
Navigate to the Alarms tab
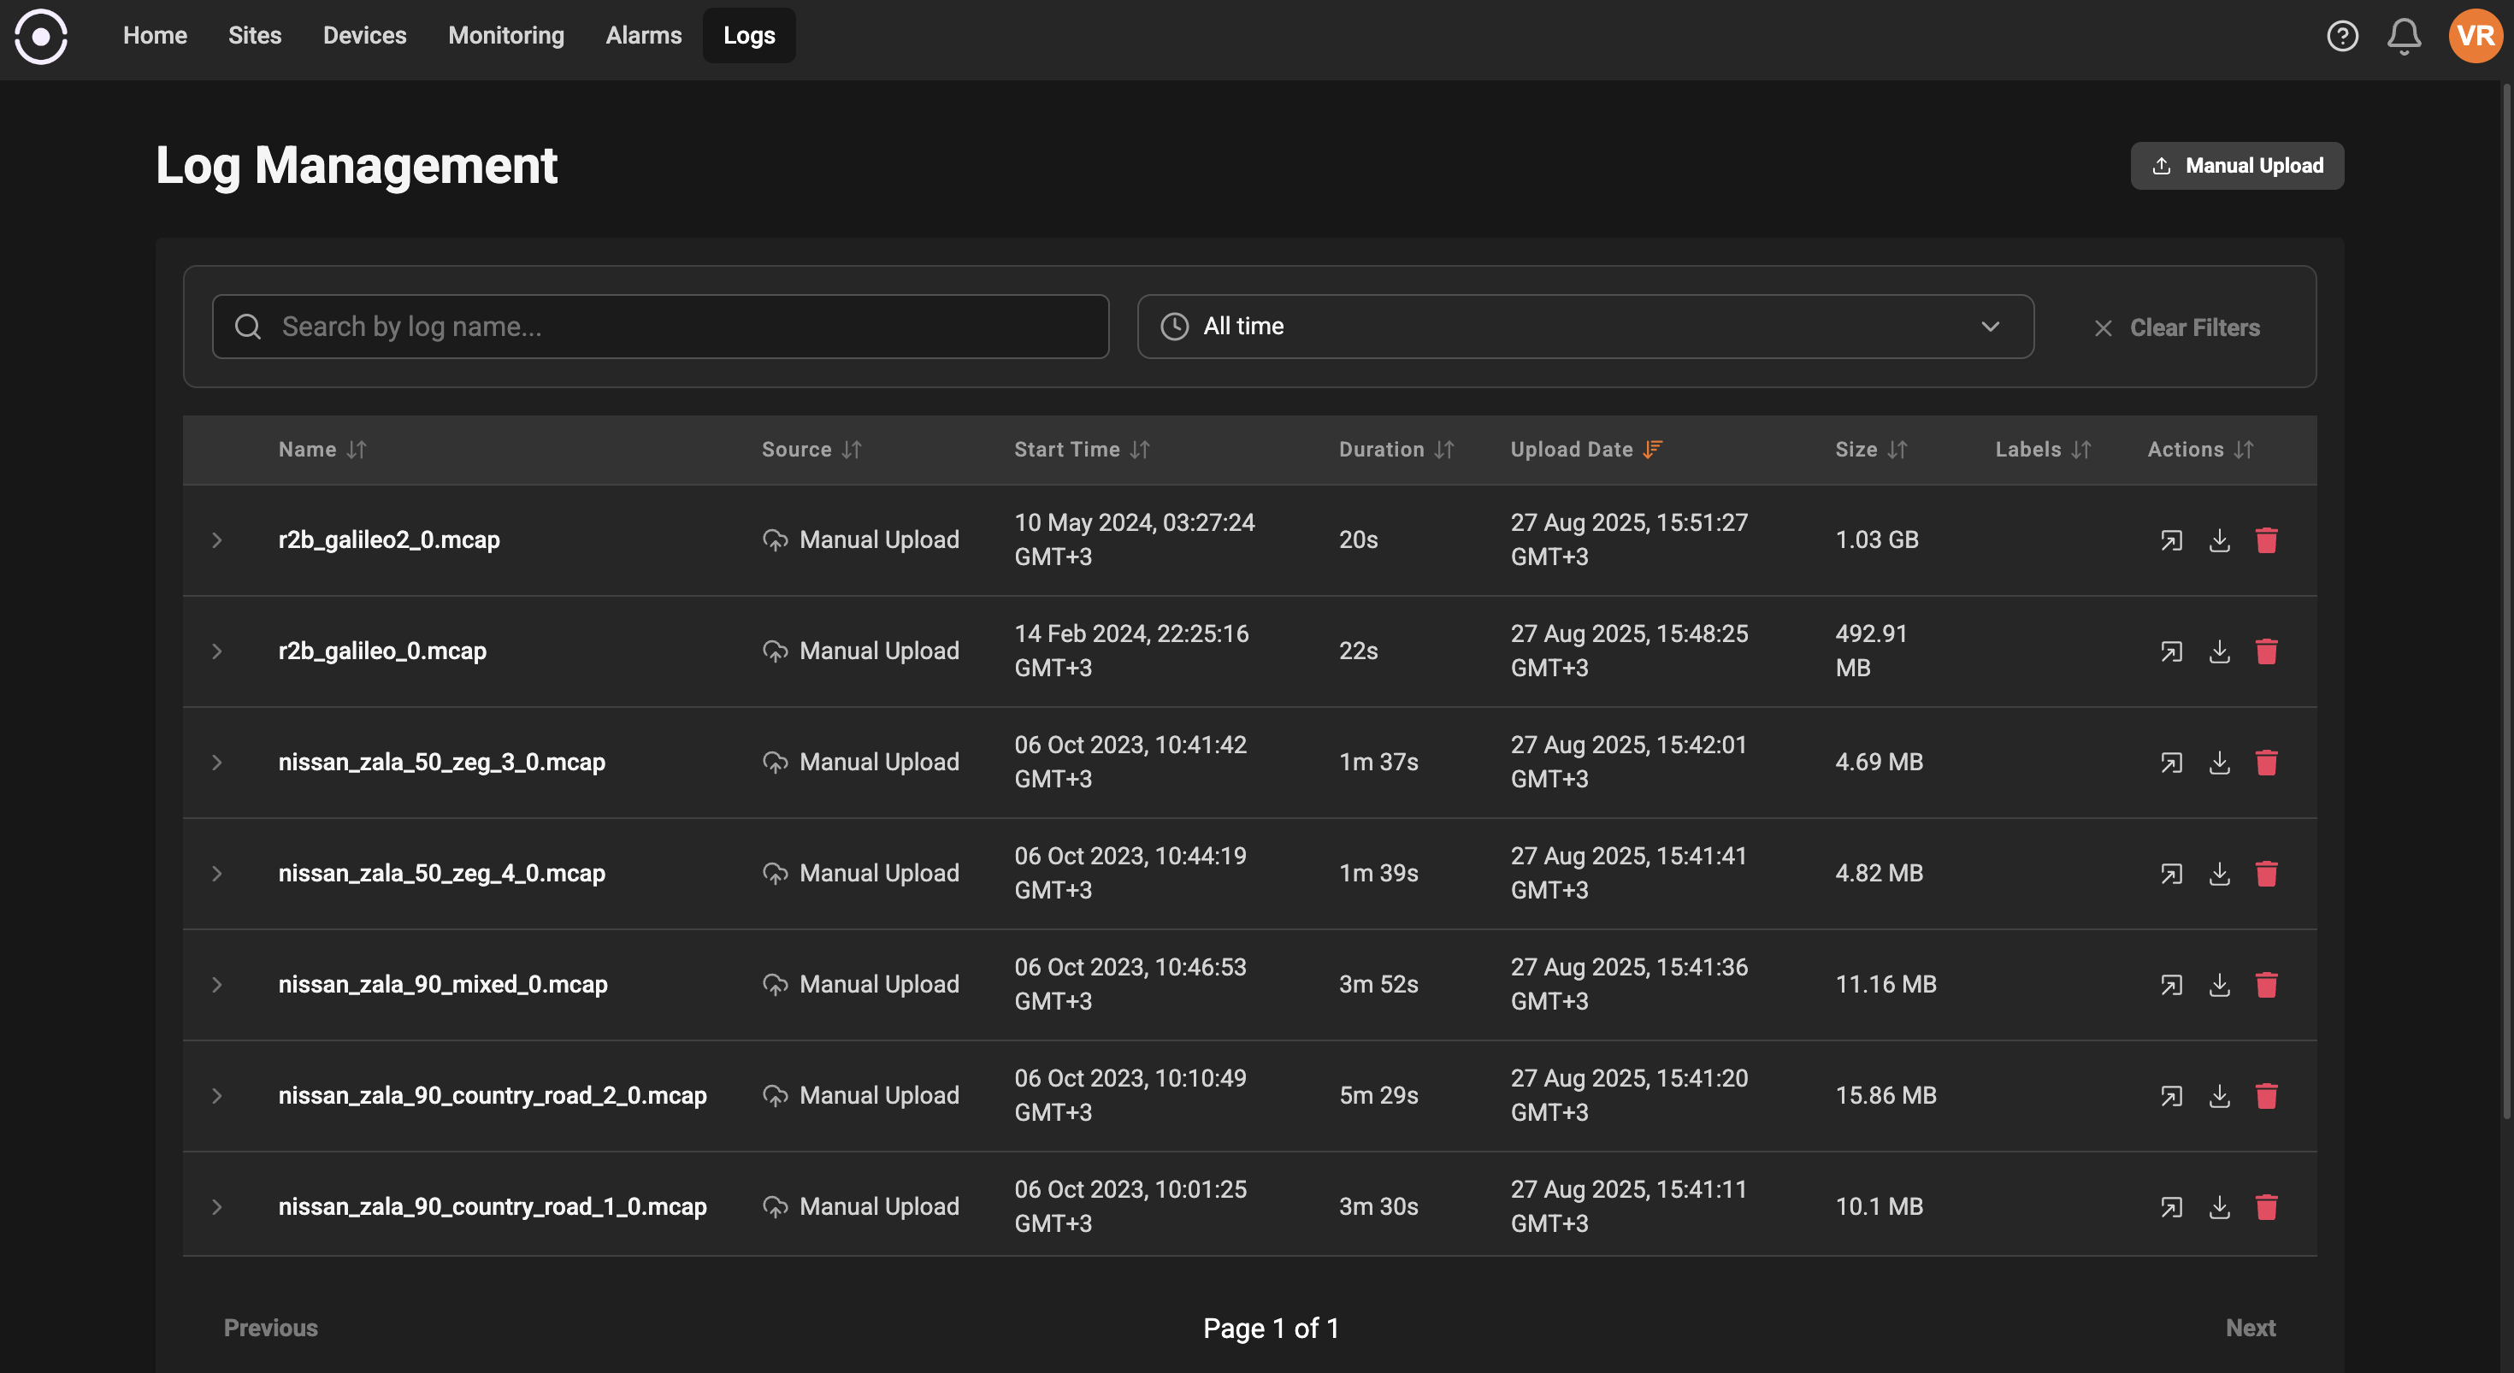(x=643, y=35)
